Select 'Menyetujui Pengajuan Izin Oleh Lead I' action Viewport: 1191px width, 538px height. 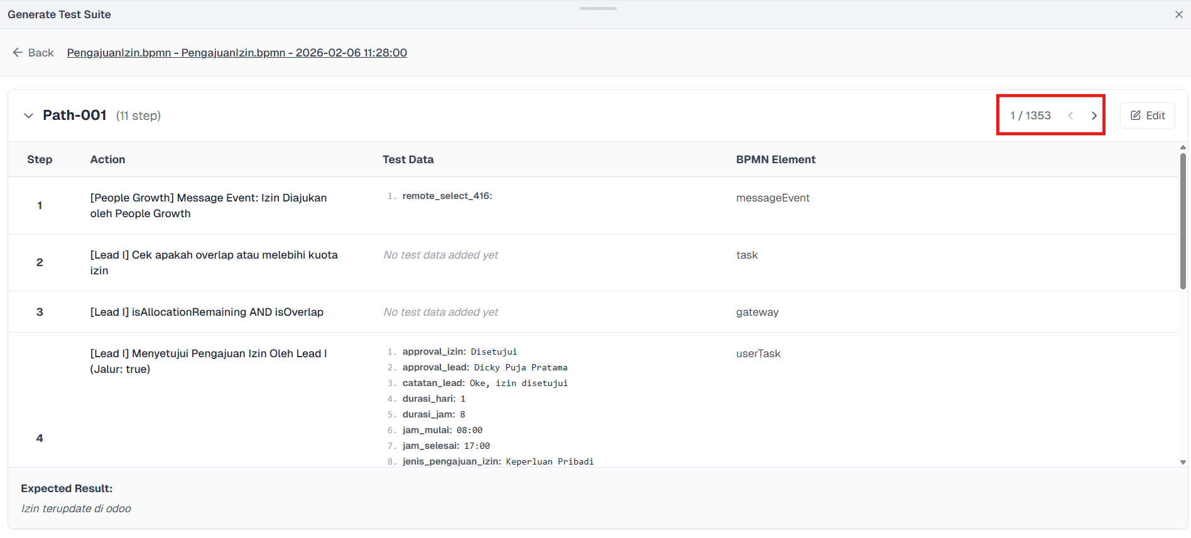coord(209,361)
